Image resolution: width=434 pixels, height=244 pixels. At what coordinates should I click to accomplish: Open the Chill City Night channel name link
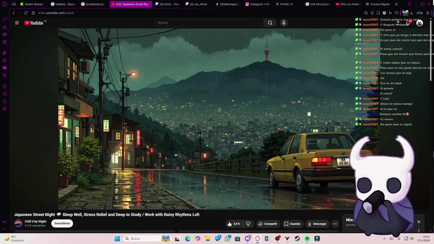(36, 222)
